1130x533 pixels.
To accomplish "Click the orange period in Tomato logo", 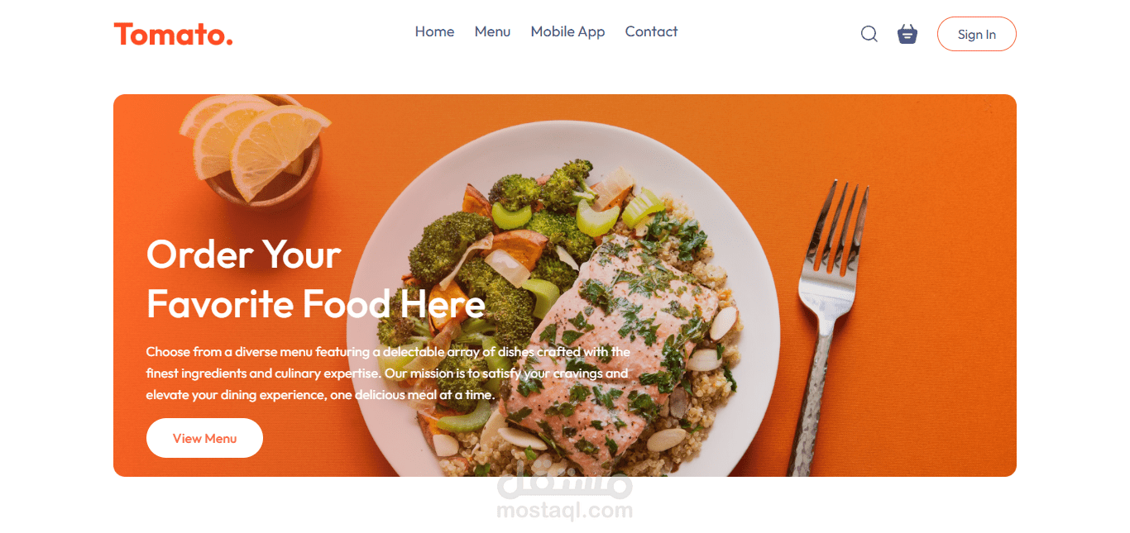I will pos(229,41).
